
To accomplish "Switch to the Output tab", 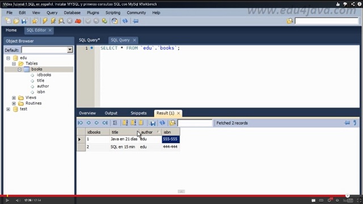I will click(111, 113).
